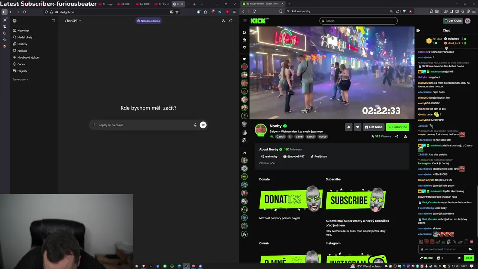Activate microphone dictation in ChatGPT prompt
Screen dimensions: 478x269
[x=195, y=125]
